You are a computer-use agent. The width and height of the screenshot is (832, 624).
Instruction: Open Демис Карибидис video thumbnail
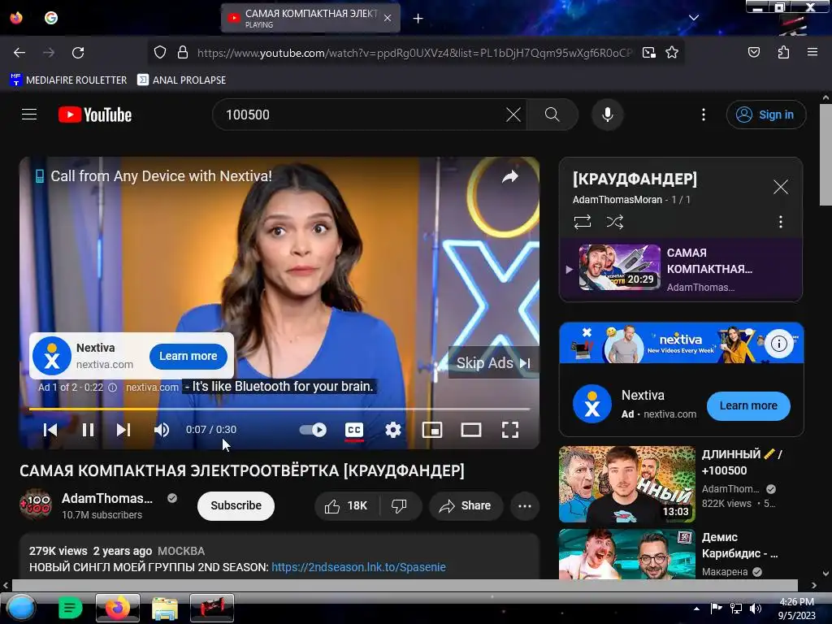pyautogui.click(x=626, y=553)
